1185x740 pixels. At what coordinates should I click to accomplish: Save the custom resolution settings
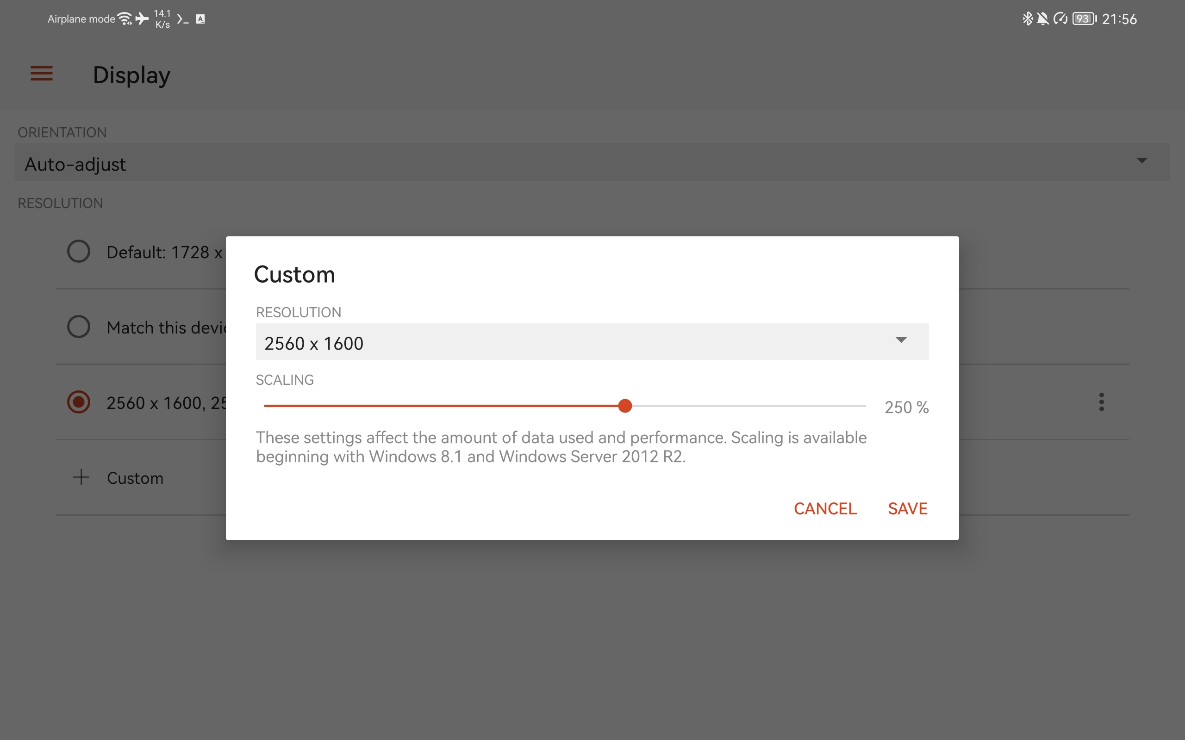[907, 508]
